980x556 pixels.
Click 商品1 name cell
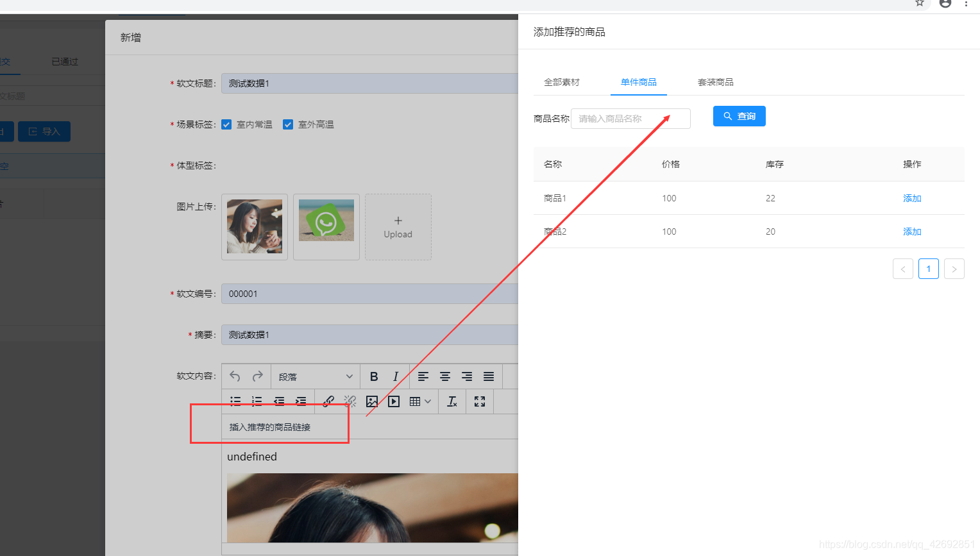point(555,198)
